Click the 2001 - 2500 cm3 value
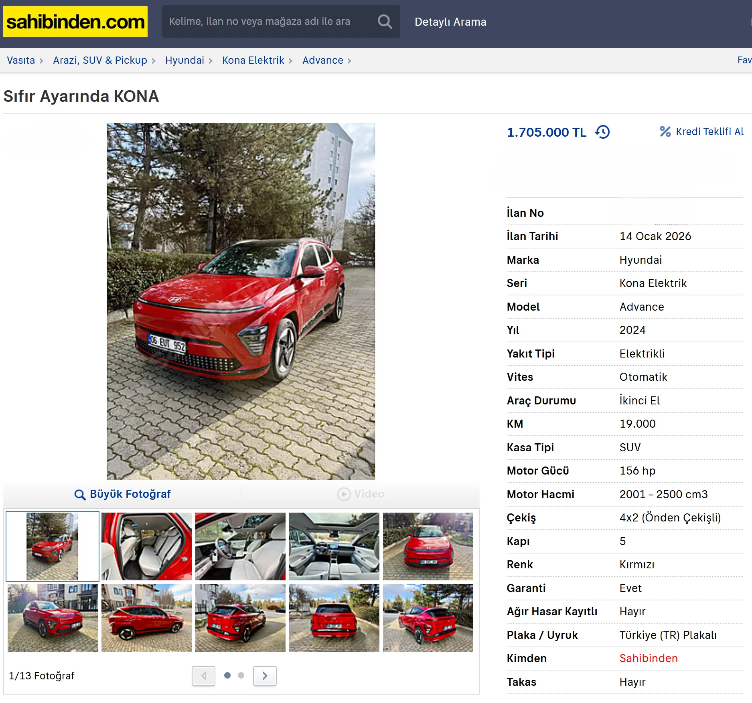The height and width of the screenshot is (703, 752). [664, 495]
